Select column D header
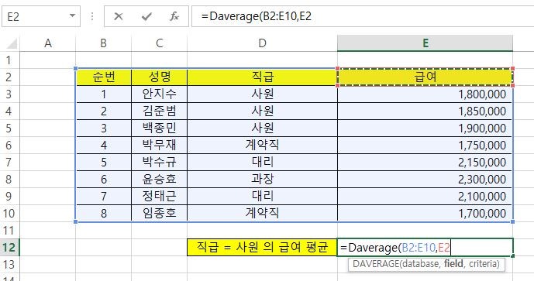The image size is (534, 281). 262,43
